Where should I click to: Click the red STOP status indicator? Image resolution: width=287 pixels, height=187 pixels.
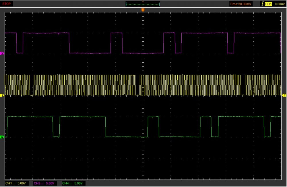point(7,4)
